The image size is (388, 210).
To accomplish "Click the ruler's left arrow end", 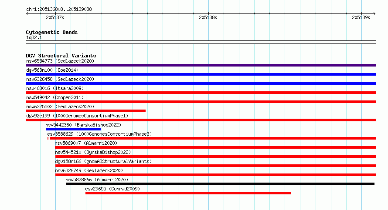I will pyautogui.click(x=27, y=14).
